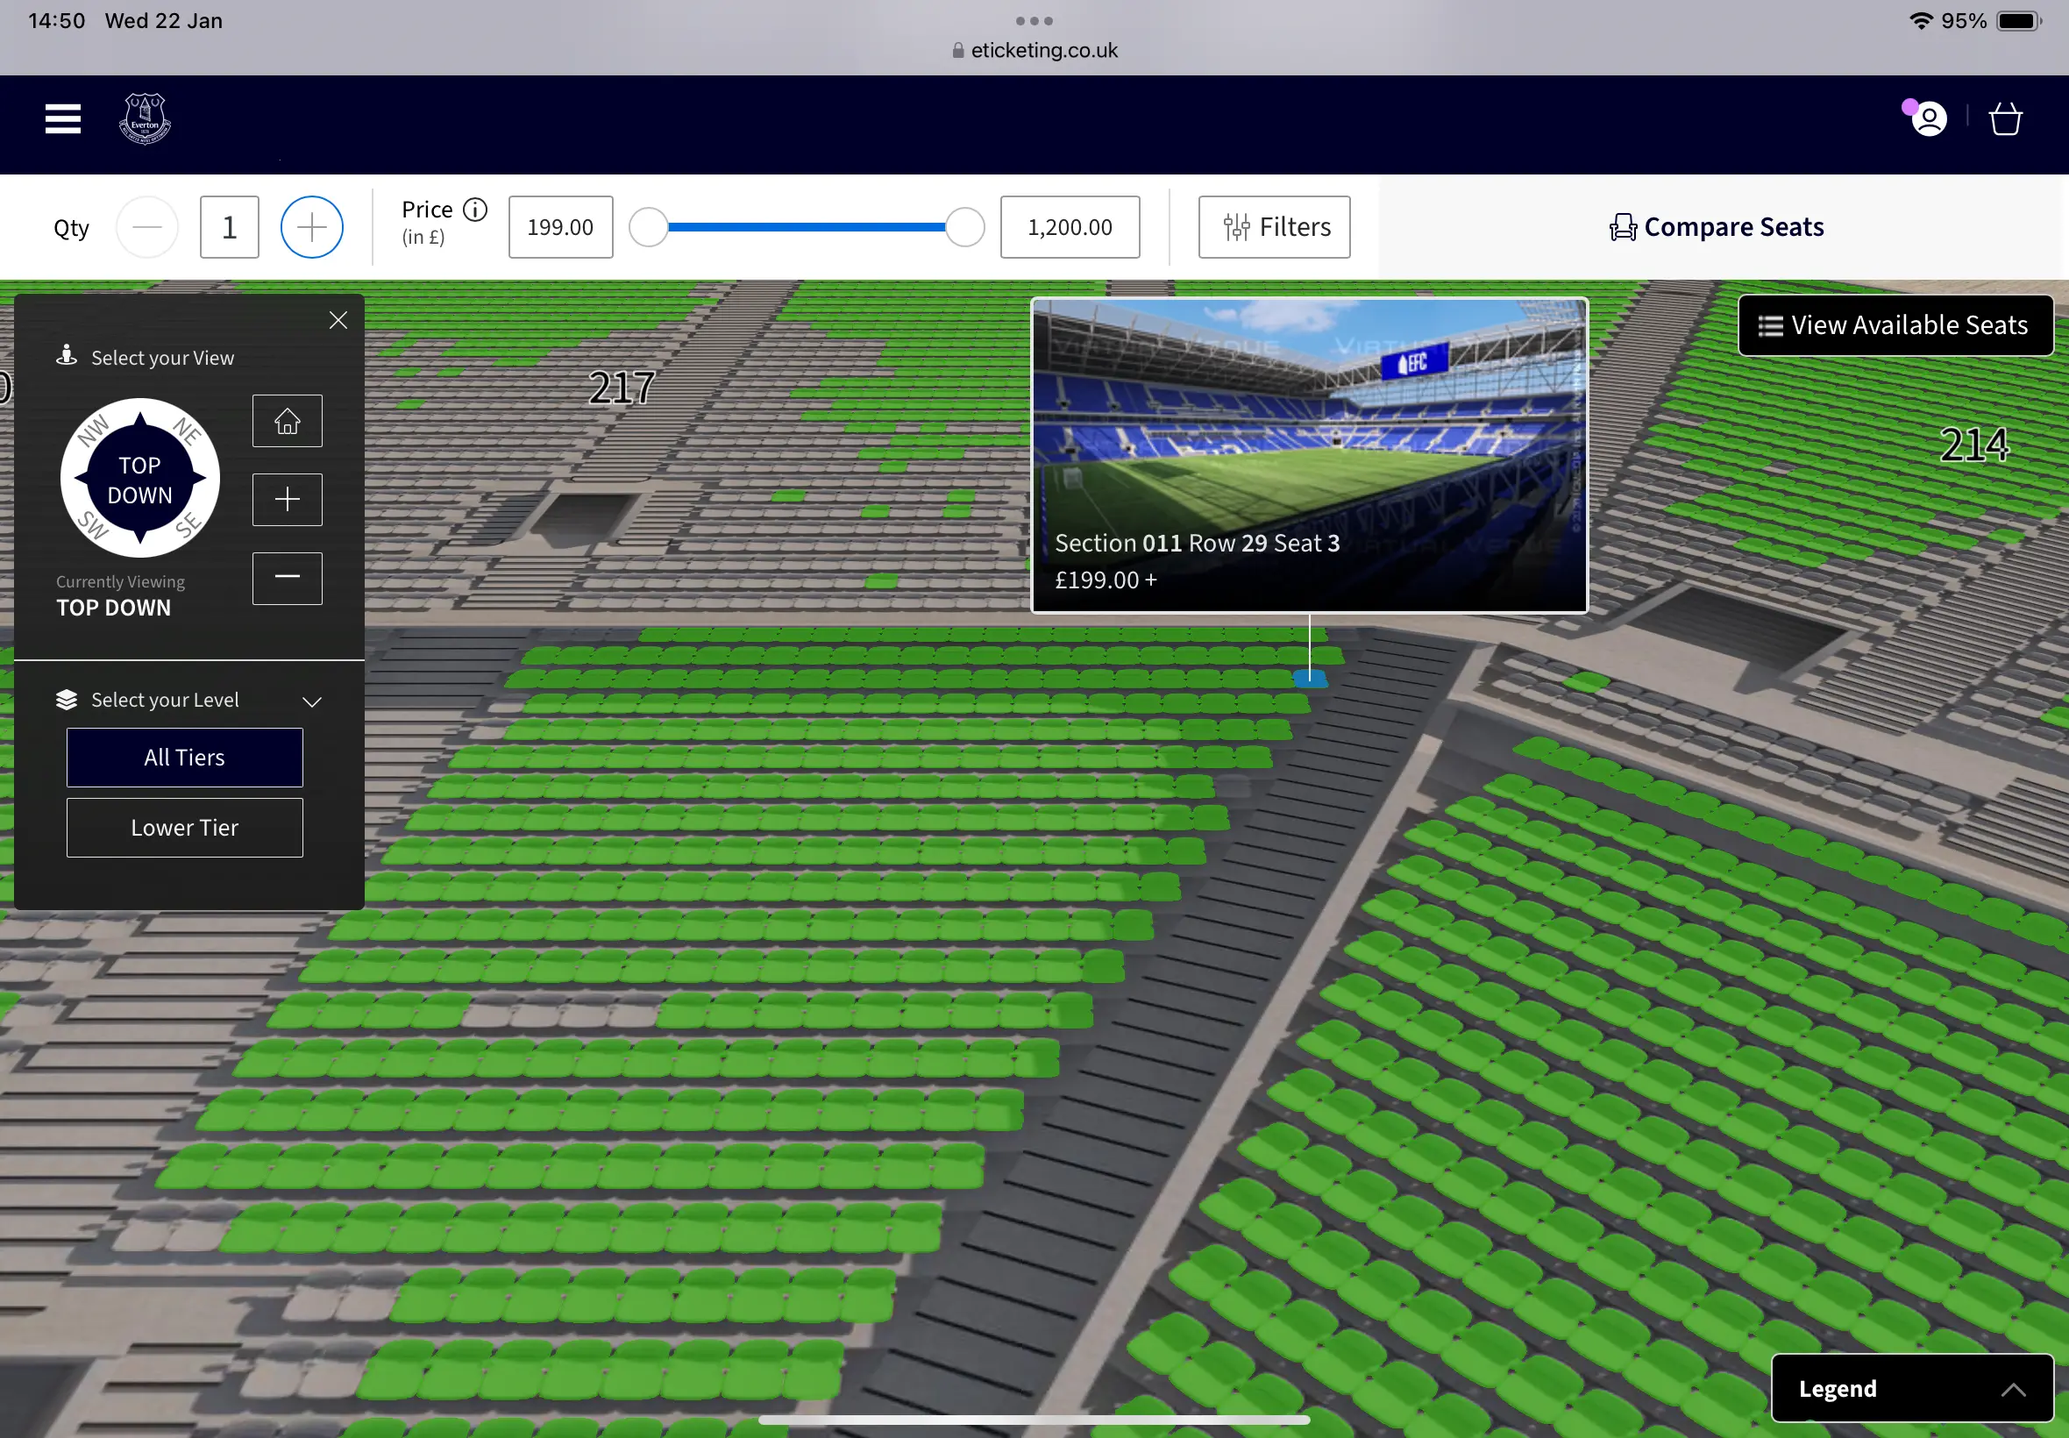Click View Available Seats button
Screen dimensions: 2069x1438
click(1895, 325)
